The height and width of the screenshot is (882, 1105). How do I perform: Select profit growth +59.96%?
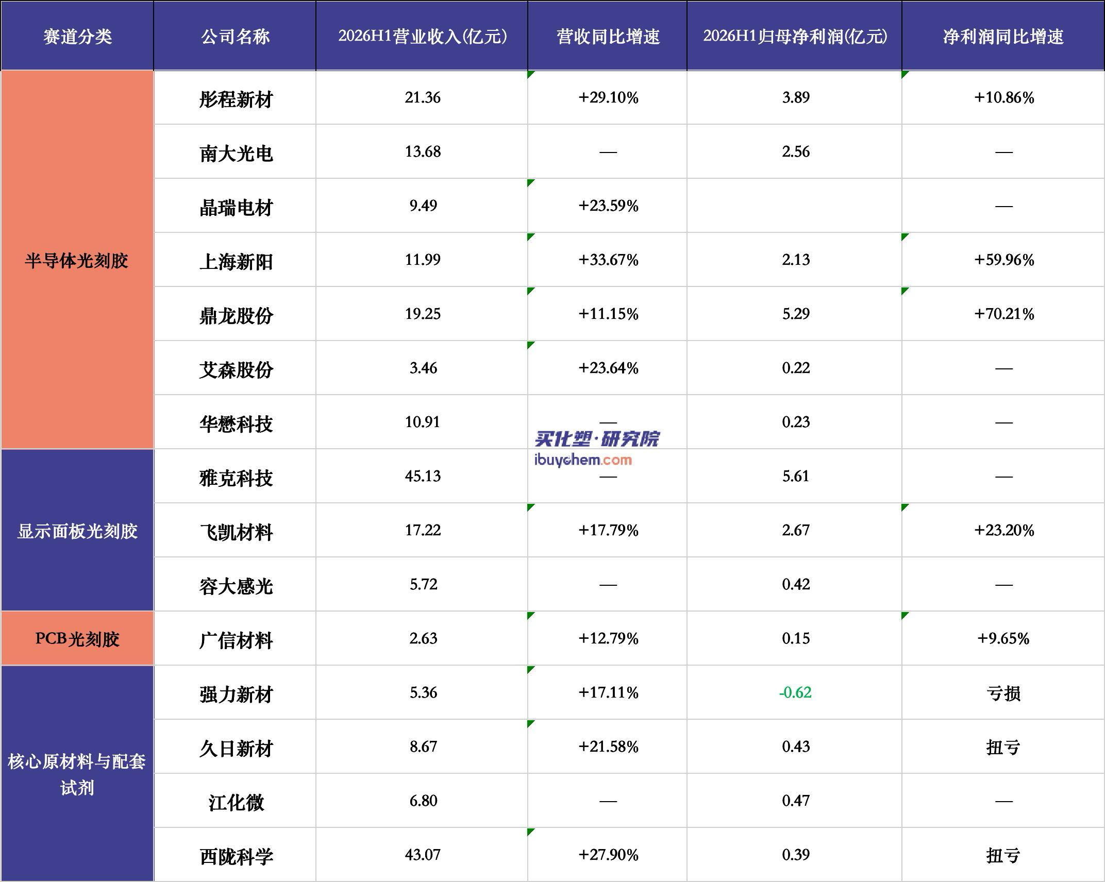pyautogui.click(x=1004, y=260)
